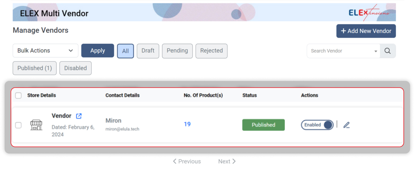Click the Actions column header
415x170 pixels.
point(309,95)
